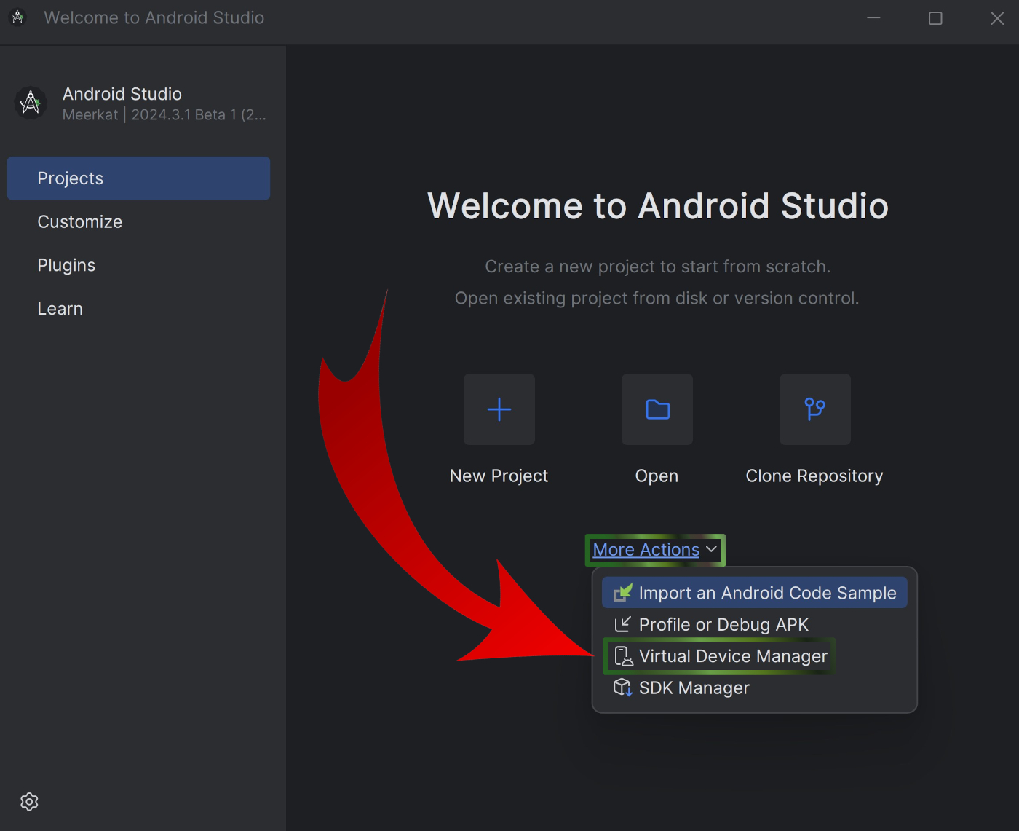Viewport: 1019px width, 831px height.
Task: Click the Import Android Code Sample icon
Action: pyautogui.click(x=623, y=593)
